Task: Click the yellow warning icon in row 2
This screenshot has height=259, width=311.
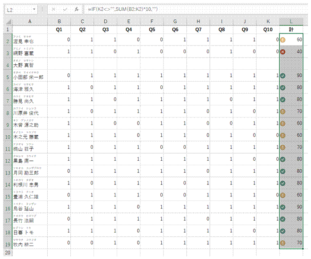Action: click(x=283, y=40)
